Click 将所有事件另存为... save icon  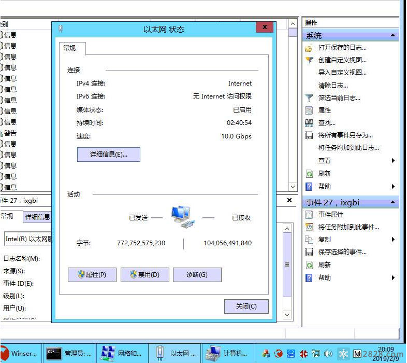(x=309, y=135)
